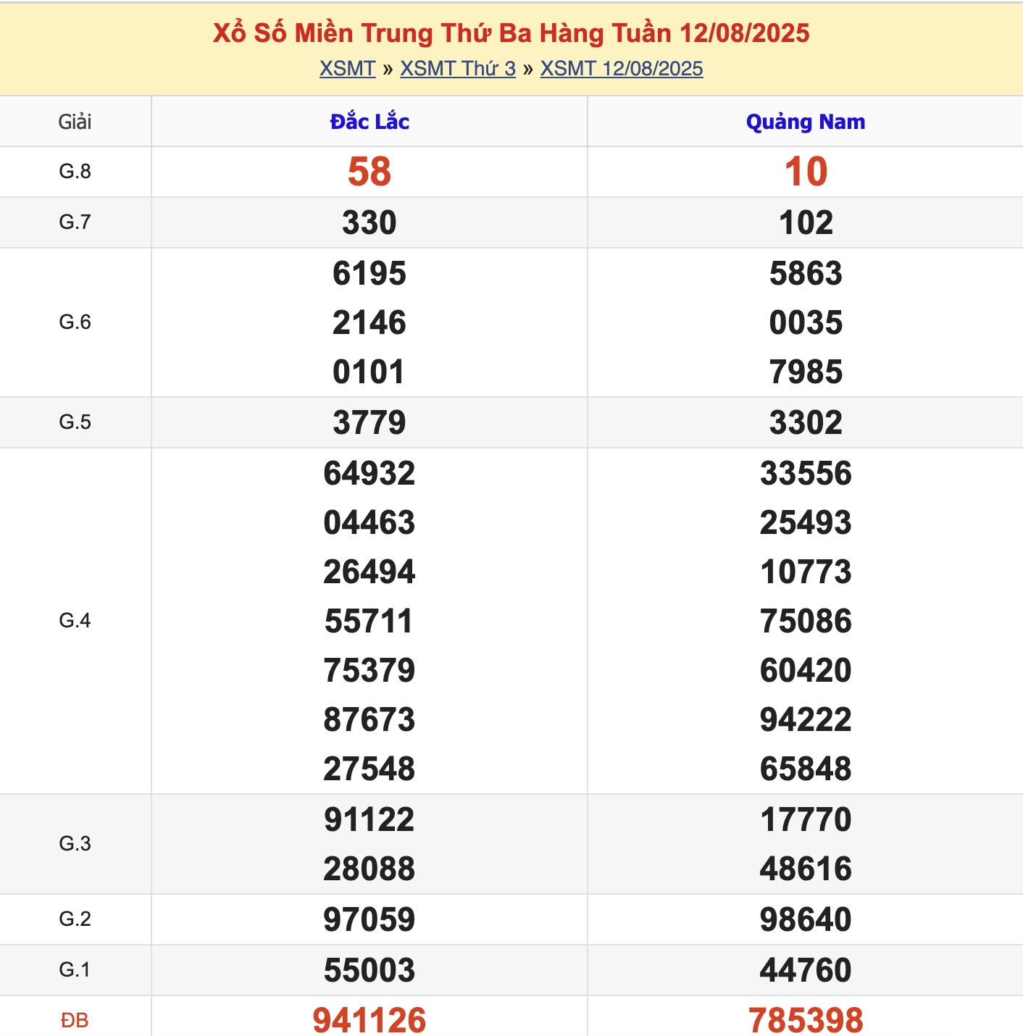Select the G.5 row label
The width and height of the screenshot is (1023, 1036).
pyautogui.click(x=75, y=422)
